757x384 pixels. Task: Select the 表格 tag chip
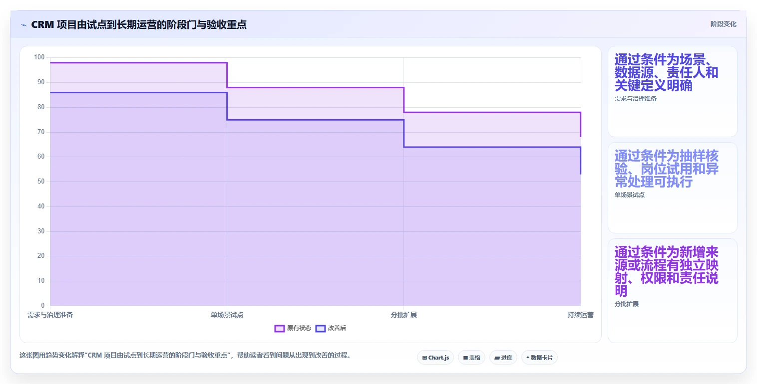pyautogui.click(x=471, y=358)
